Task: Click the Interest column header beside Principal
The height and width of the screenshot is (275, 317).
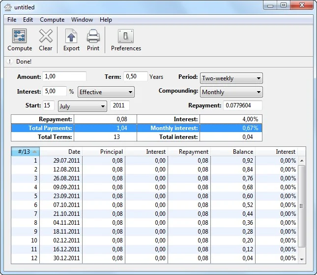Action: (x=146, y=152)
